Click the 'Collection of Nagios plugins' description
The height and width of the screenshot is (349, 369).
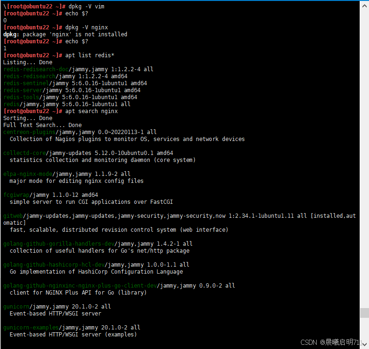127,139
